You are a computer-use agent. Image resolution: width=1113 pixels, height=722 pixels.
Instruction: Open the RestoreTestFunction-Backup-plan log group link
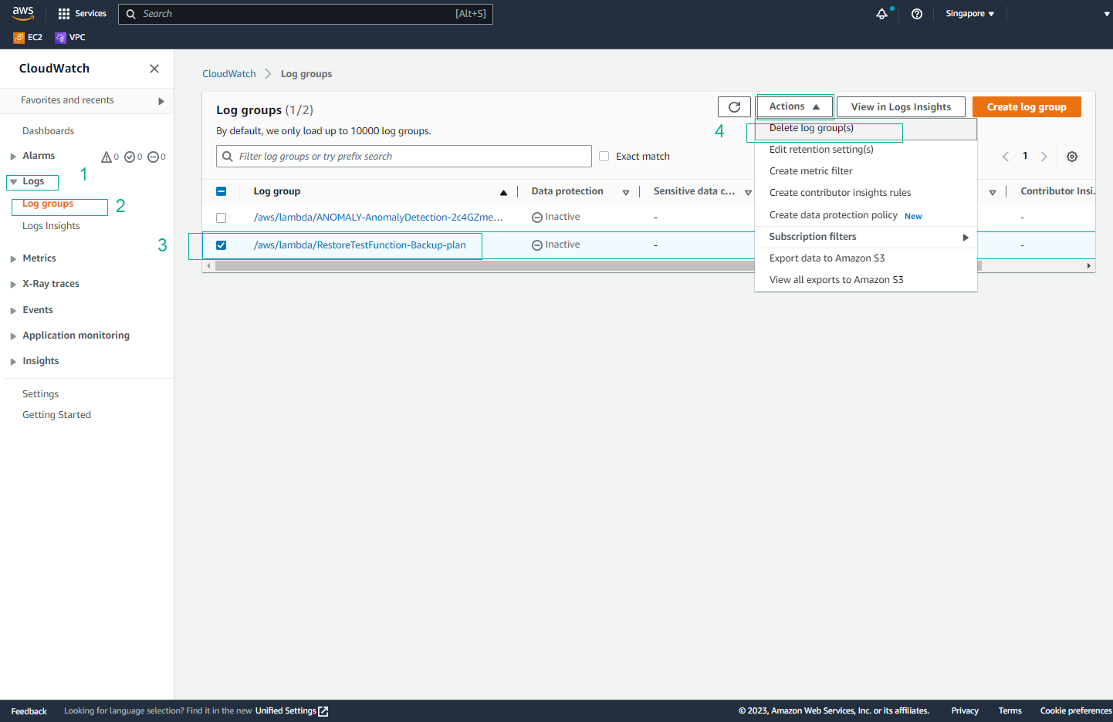pyautogui.click(x=360, y=245)
